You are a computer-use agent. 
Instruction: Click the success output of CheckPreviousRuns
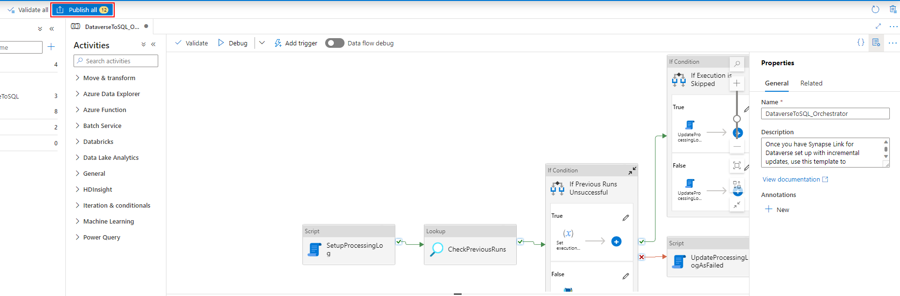click(x=520, y=241)
